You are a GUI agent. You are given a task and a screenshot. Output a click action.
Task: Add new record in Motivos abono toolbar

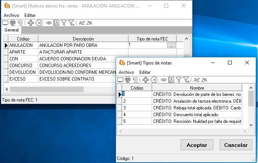pos(31,23)
